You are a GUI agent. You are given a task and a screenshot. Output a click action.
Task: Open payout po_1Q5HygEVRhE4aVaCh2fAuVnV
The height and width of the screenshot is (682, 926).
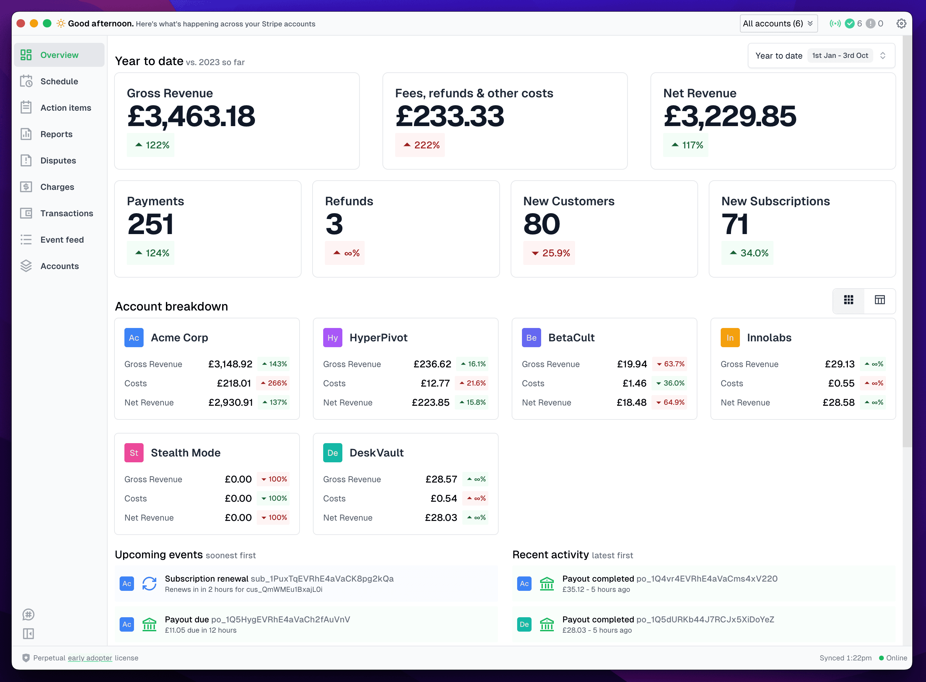(280, 620)
